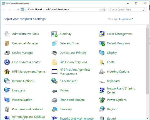The image size is (150, 120).
Task: Open the Ease of Access Center icon
Action: [x=7, y=62]
